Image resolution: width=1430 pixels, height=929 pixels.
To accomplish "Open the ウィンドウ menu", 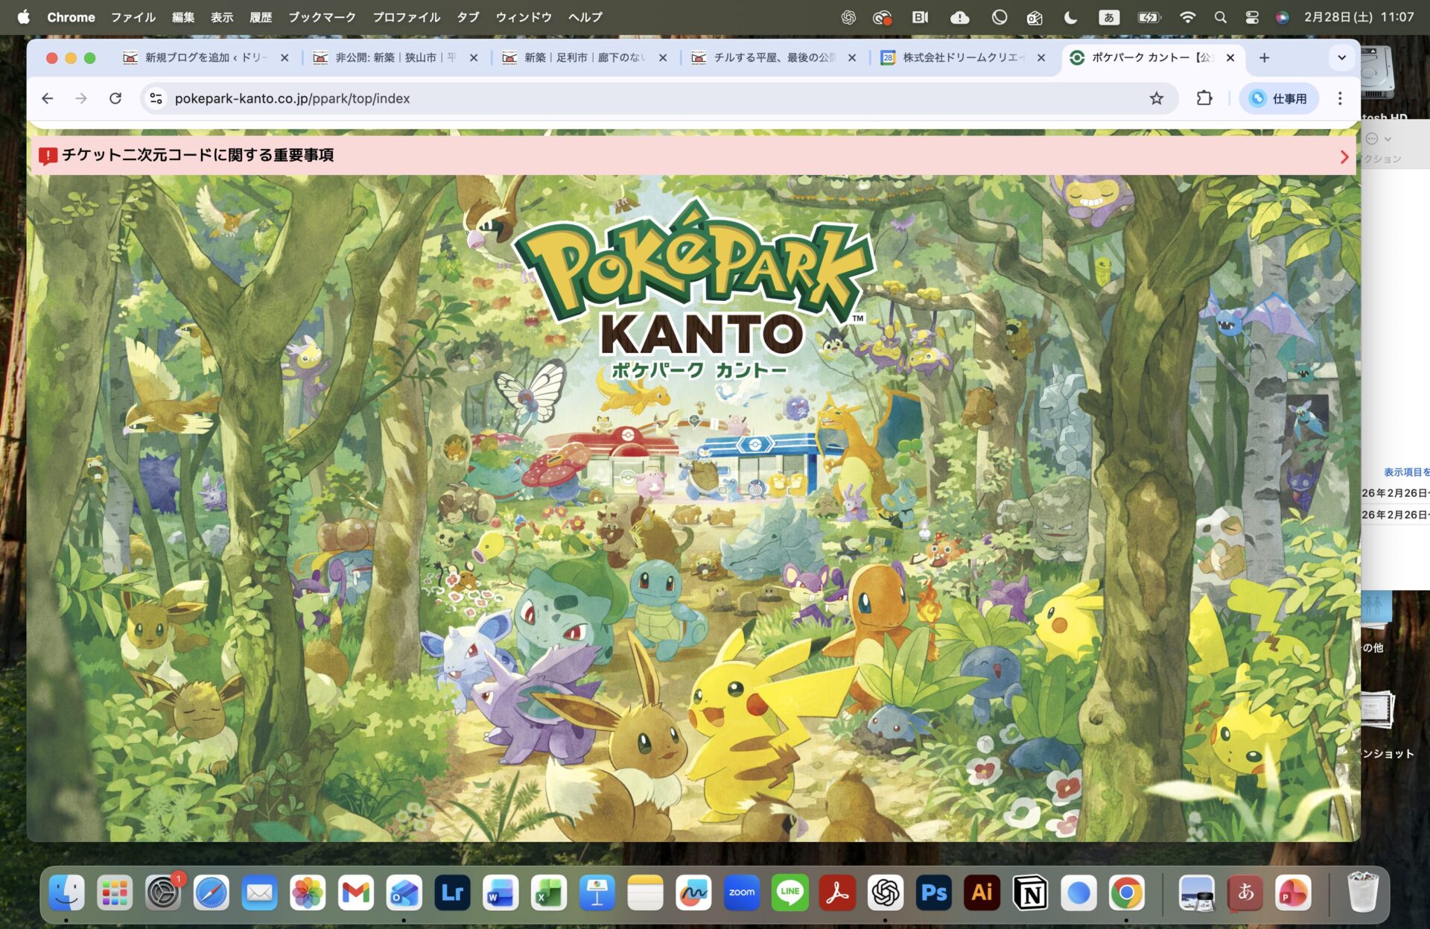I will point(524,17).
